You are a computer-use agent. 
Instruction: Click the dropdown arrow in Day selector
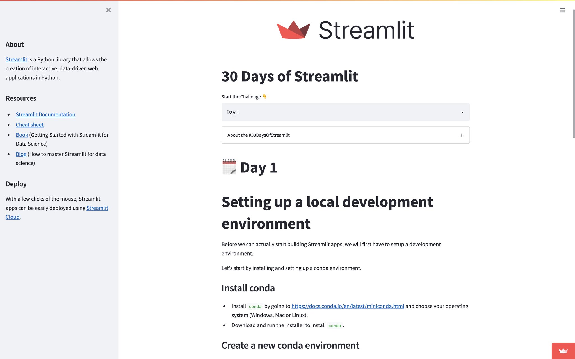(x=462, y=112)
